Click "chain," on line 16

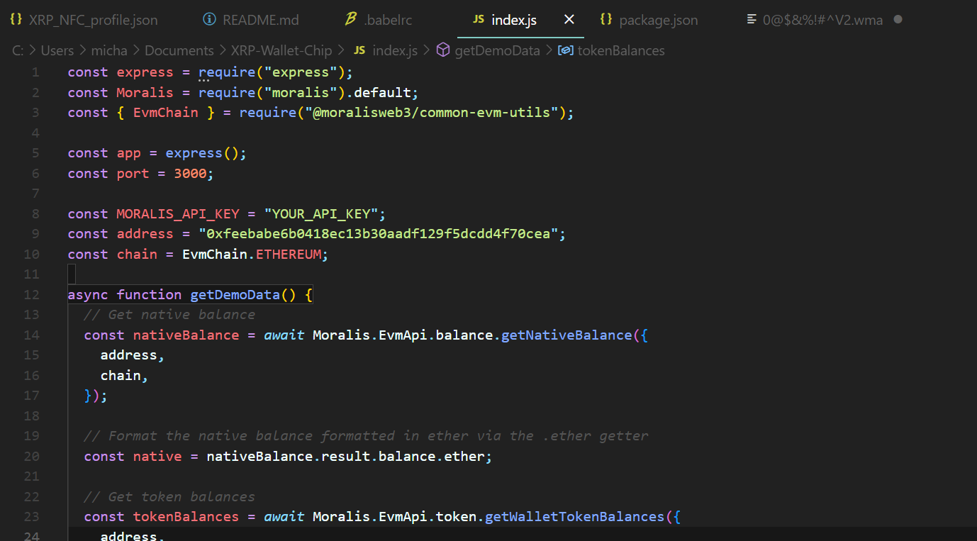coord(125,375)
